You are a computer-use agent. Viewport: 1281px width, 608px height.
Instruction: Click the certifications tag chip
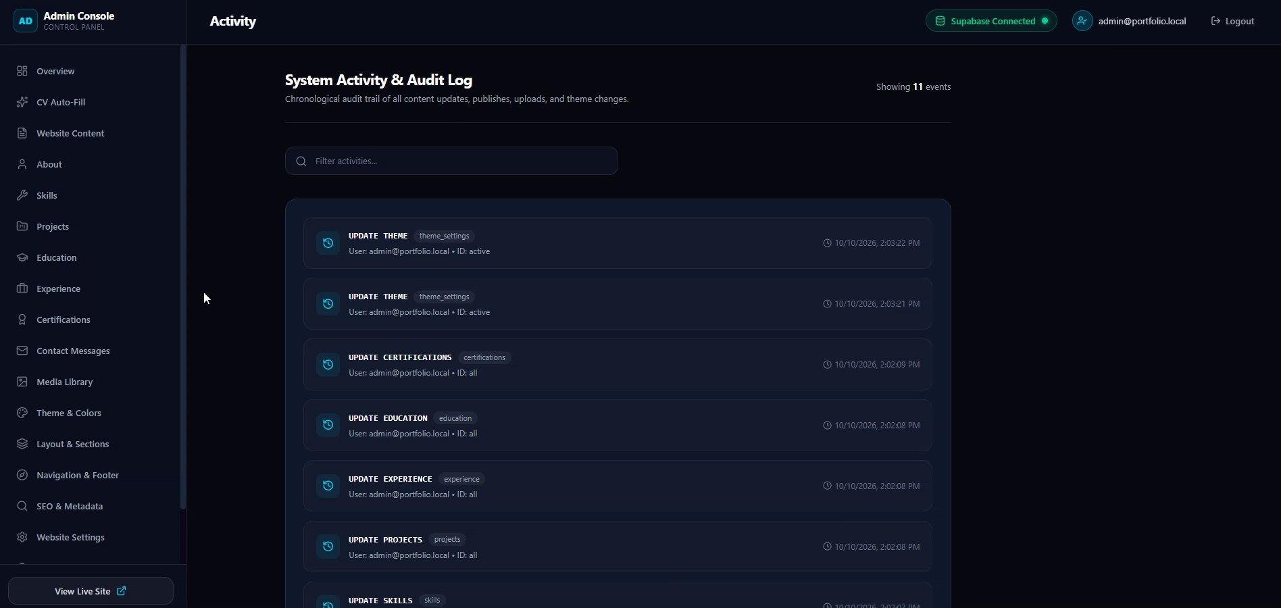pyautogui.click(x=484, y=357)
